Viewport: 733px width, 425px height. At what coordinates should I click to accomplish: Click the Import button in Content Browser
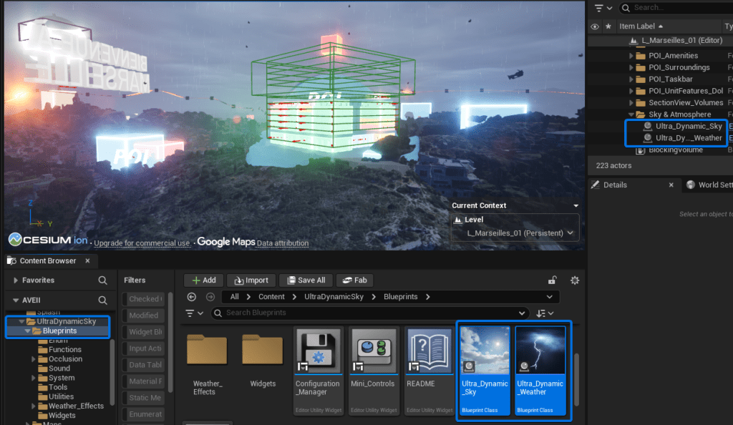(x=251, y=280)
